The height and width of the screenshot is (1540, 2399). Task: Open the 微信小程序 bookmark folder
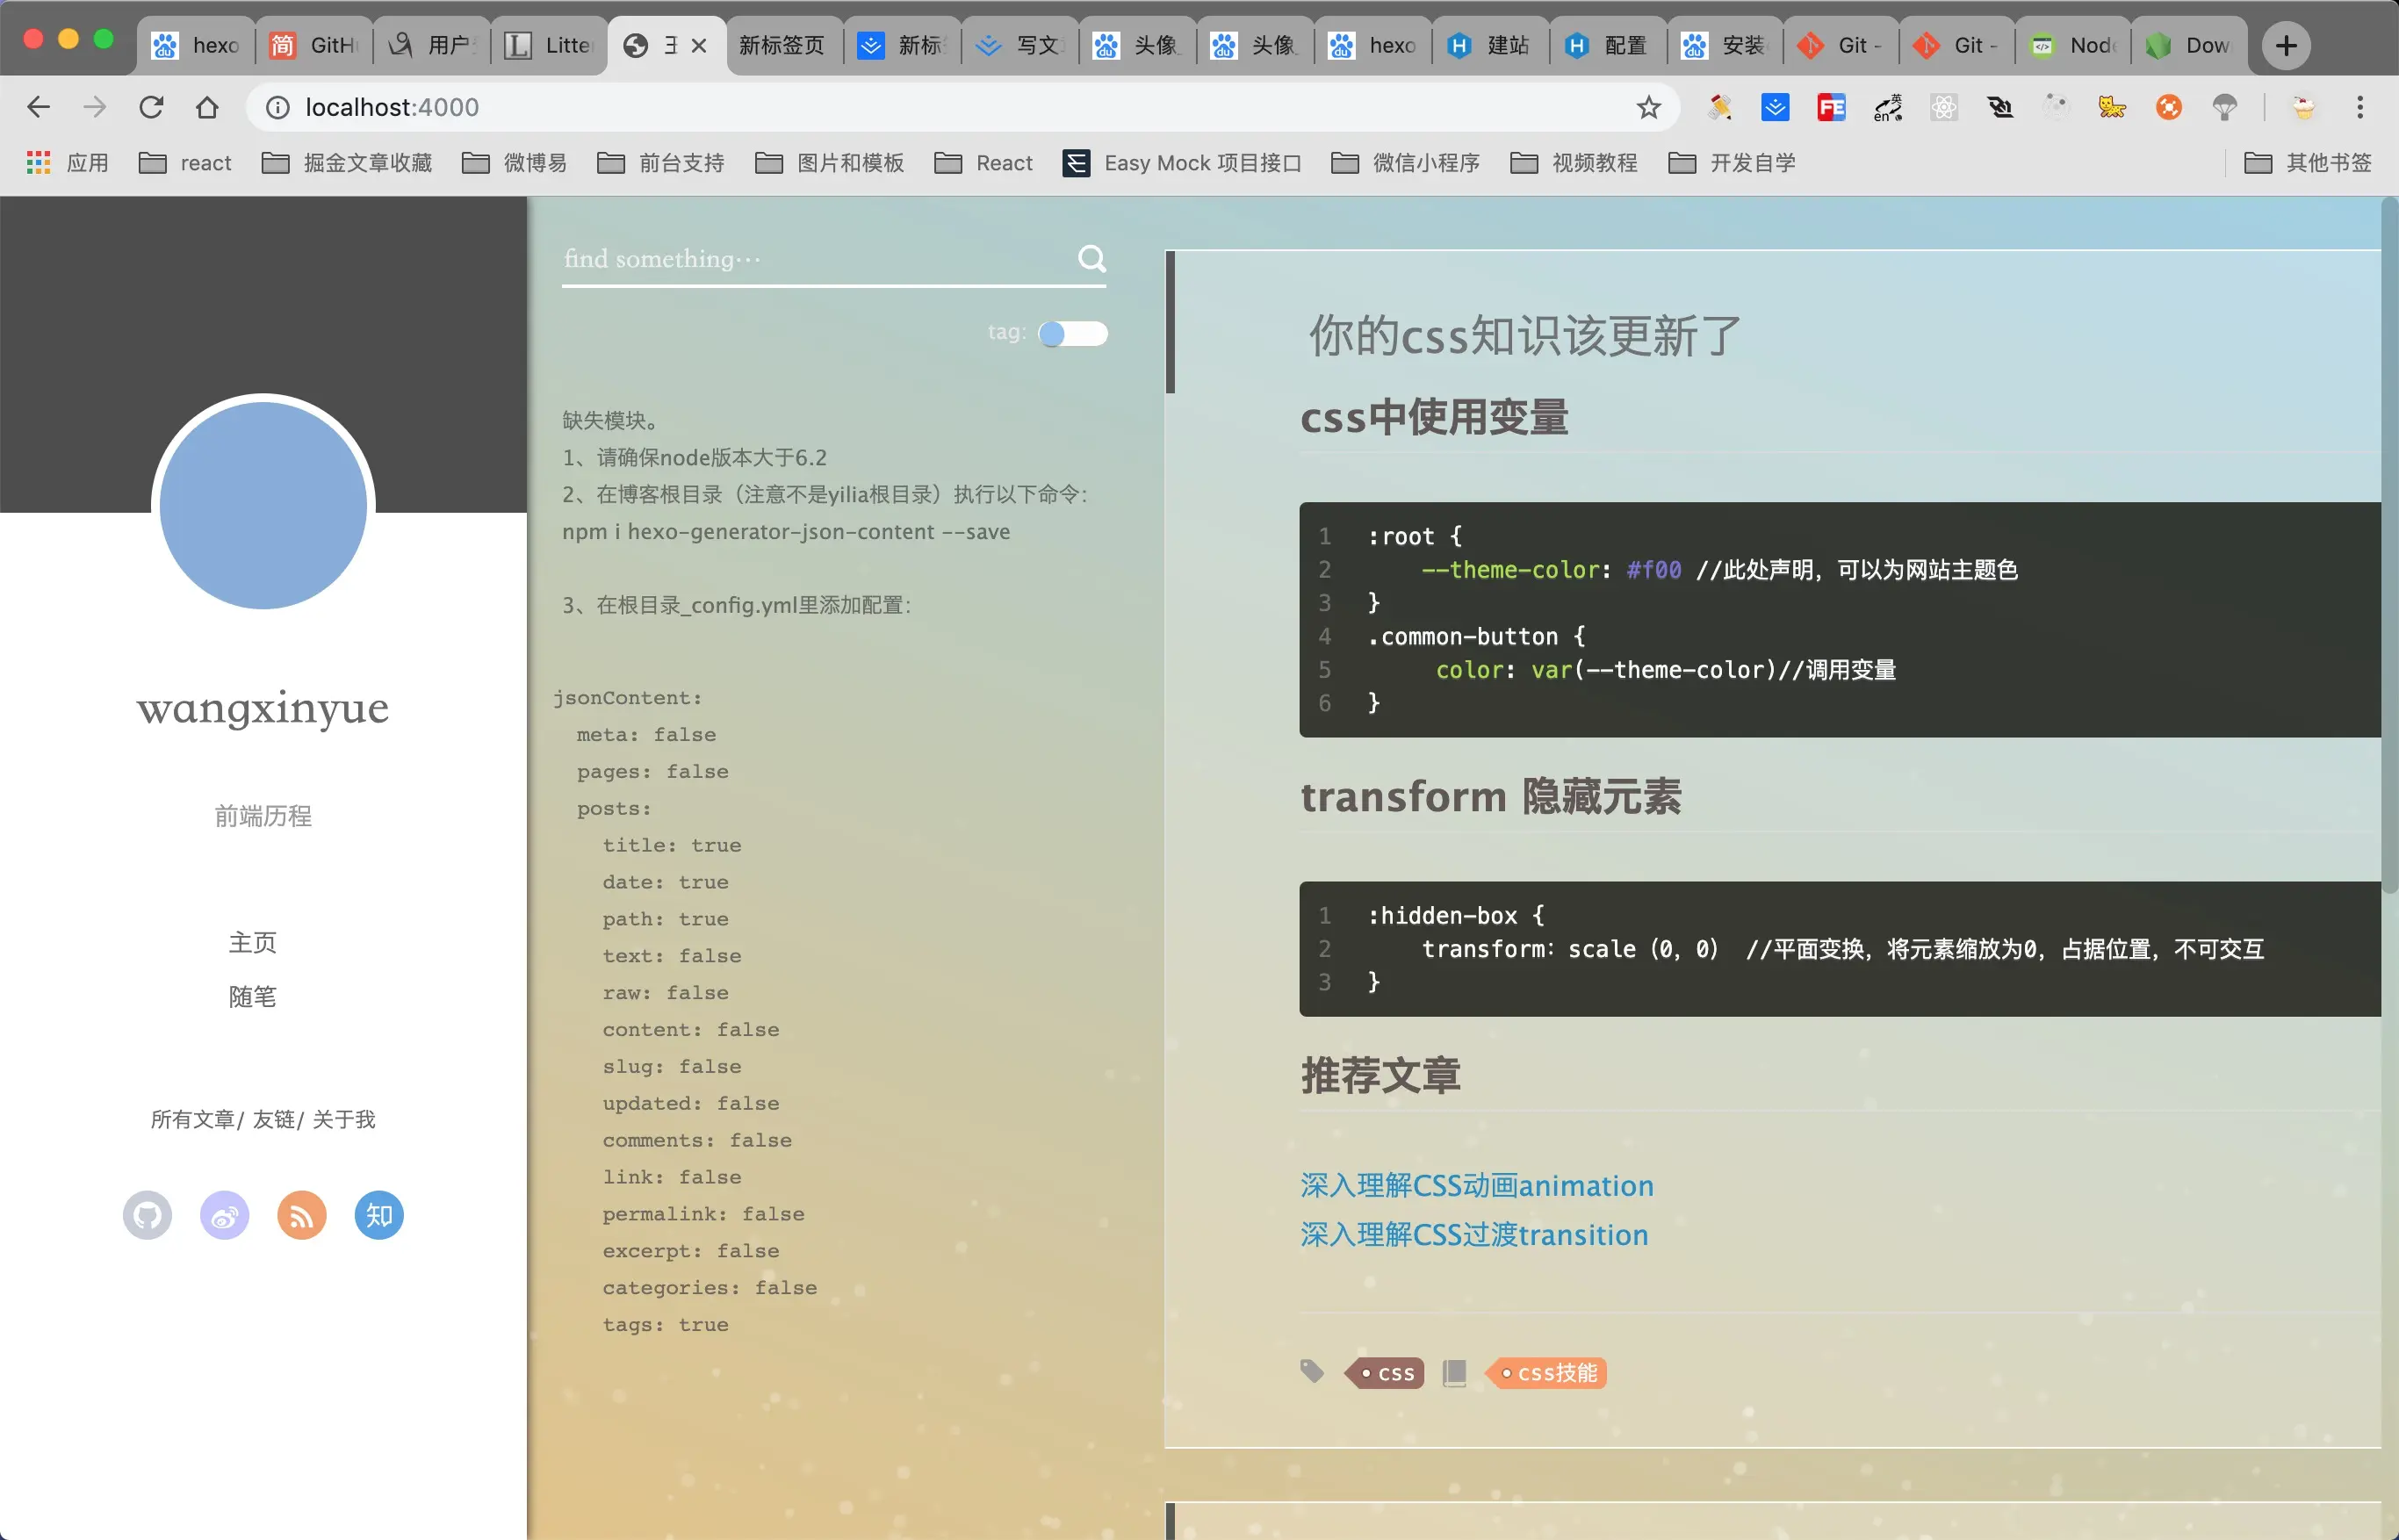pos(1405,163)
